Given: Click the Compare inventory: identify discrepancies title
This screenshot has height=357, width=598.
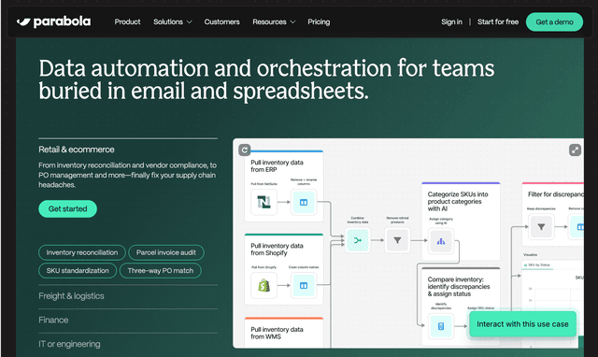Looking at the screenshot, I should (x=459, y=286).
